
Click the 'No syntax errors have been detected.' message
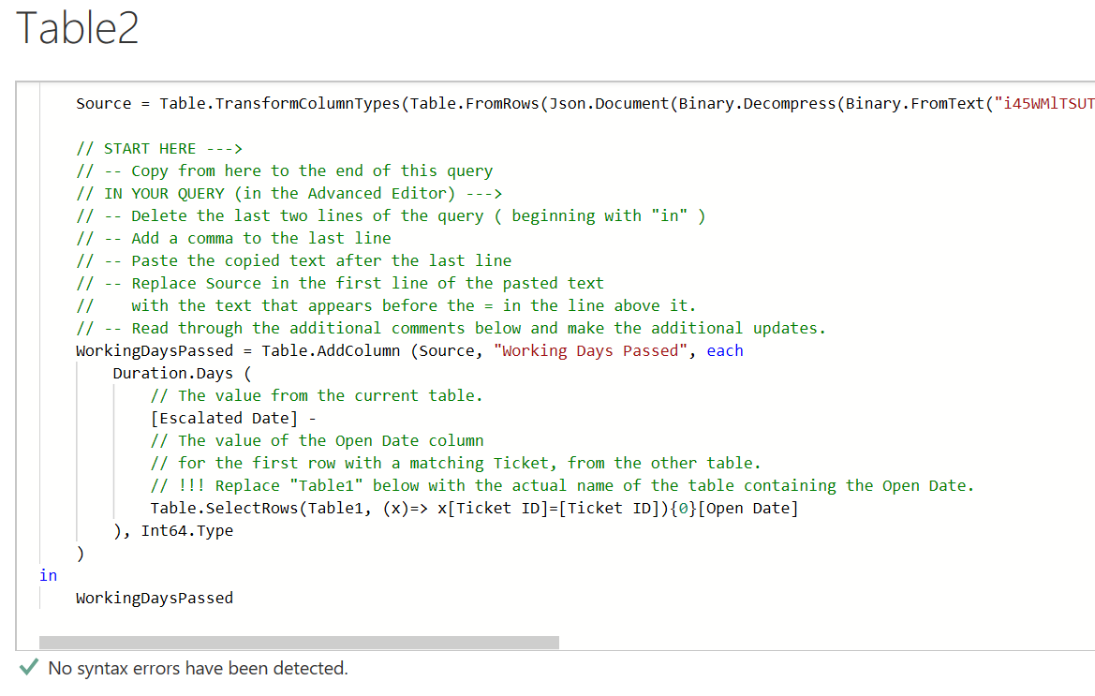click(x=198, y=668)
